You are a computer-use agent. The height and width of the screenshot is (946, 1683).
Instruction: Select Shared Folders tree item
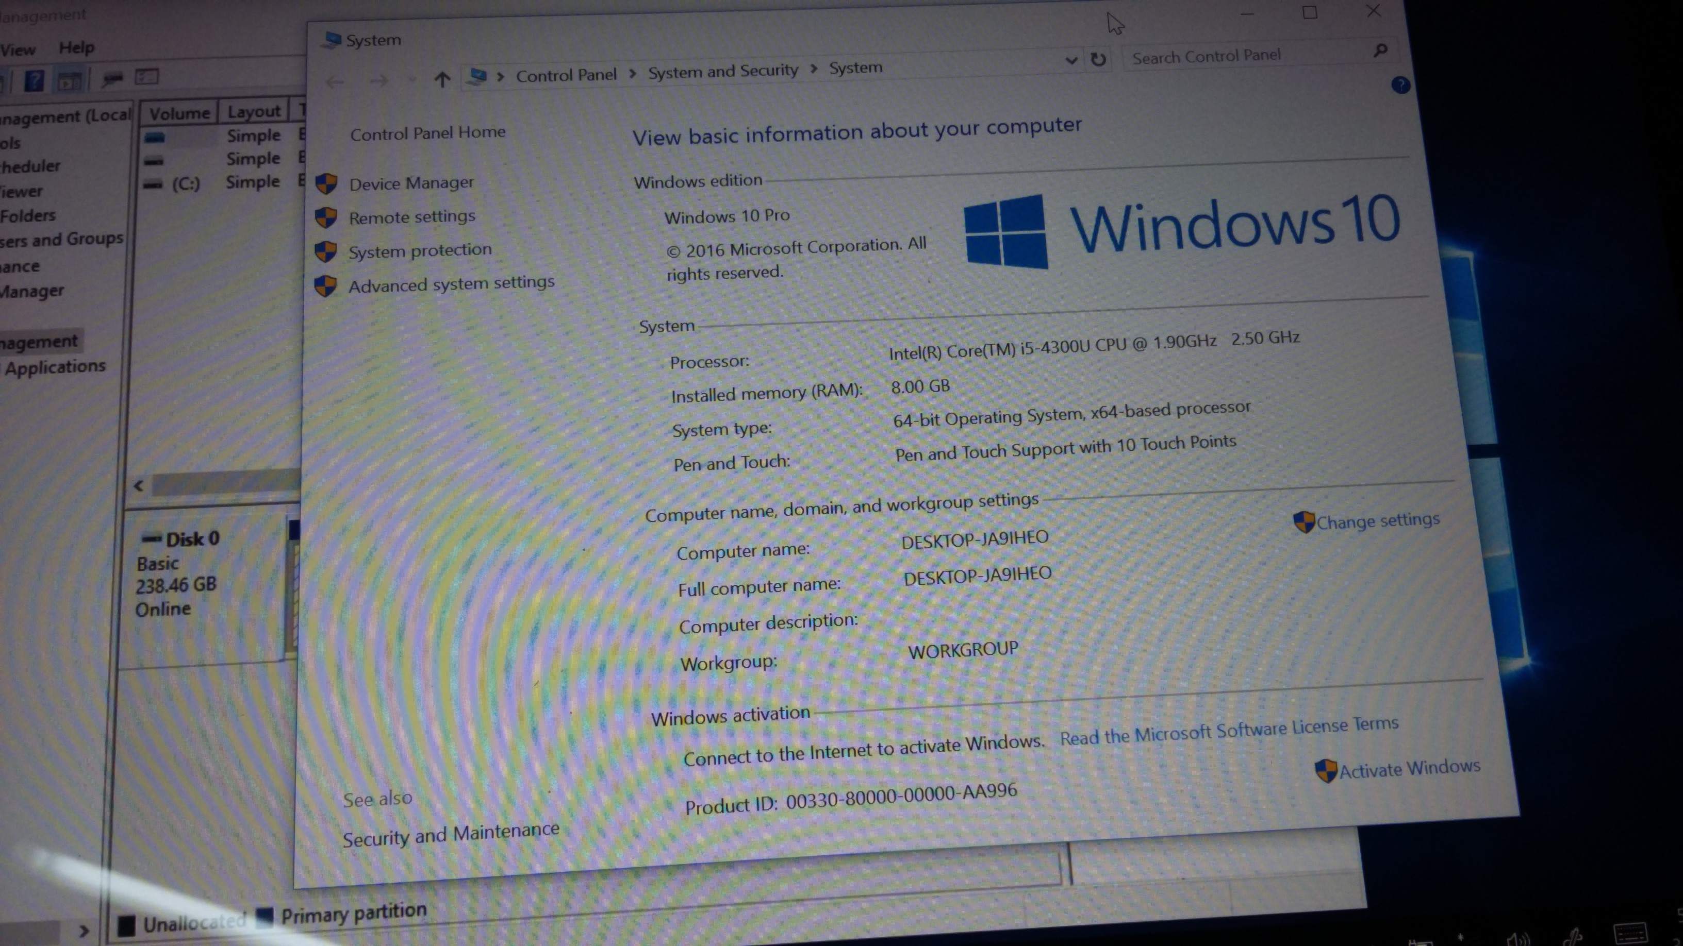click(x=27, y=215)
